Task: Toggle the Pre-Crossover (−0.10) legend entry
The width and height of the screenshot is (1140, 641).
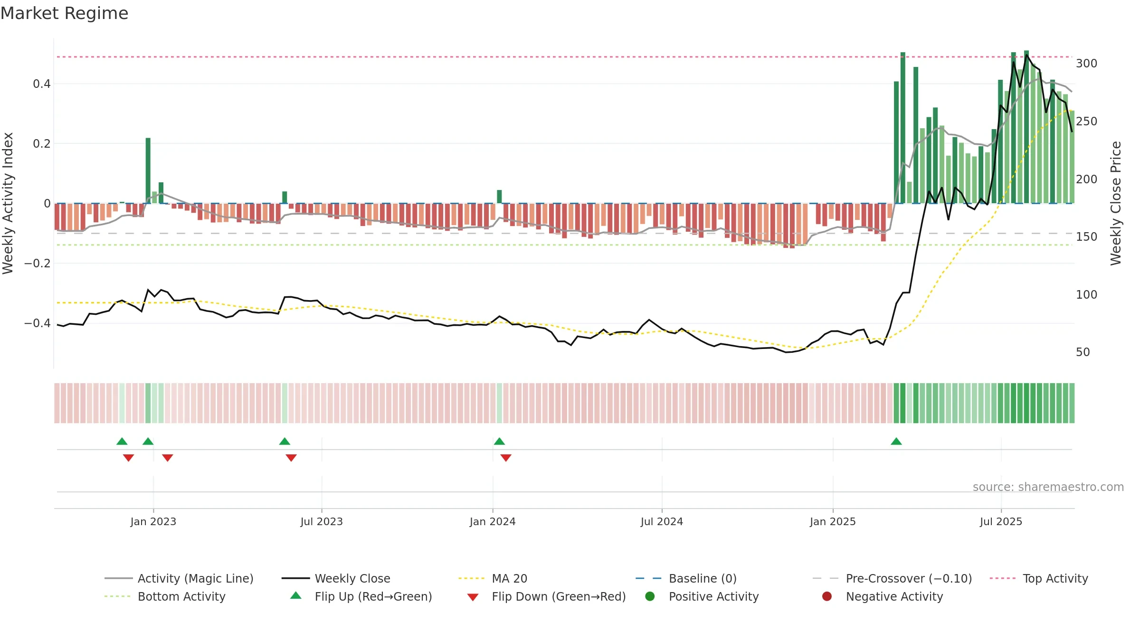Action: coord(893,578)
